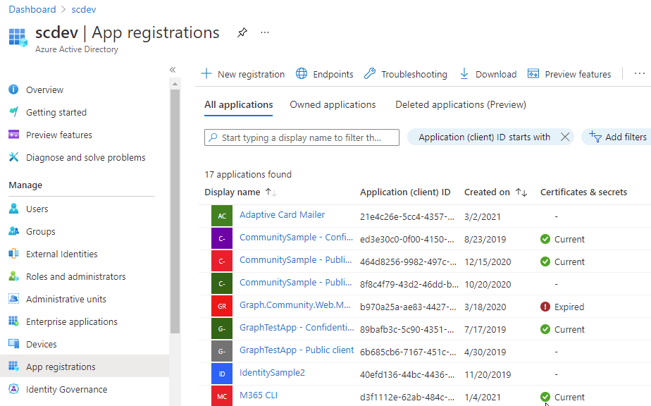The height and width of the screenshot is (406, 651).
Task: Pin the scdev App registrations blade
Action: pos(242,32)
